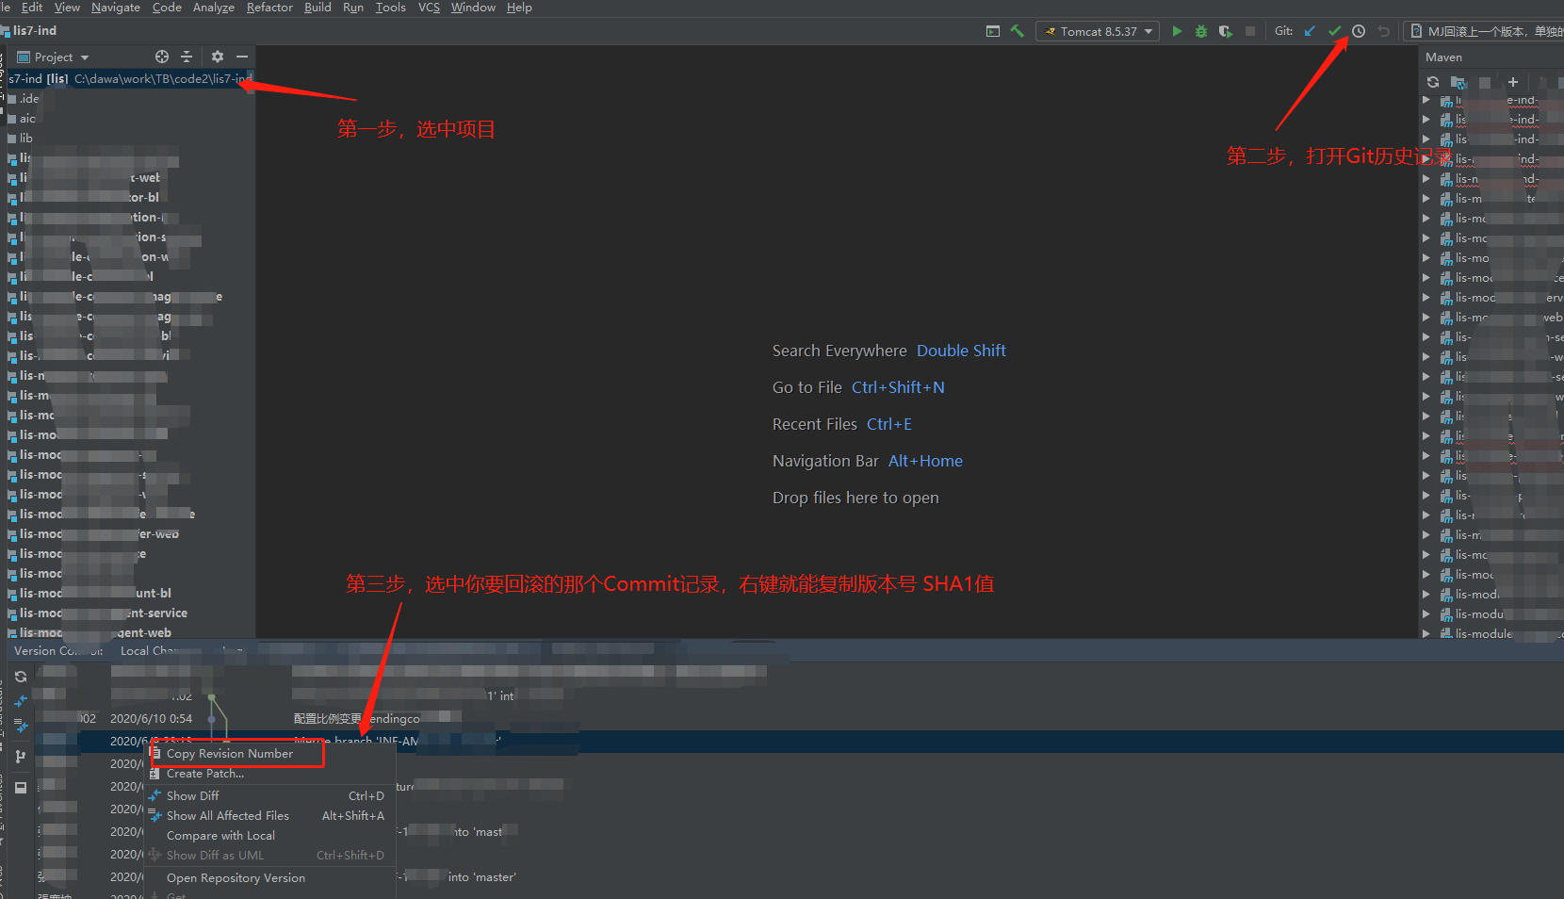The width and height of the screenshot is (1564, 899).
Task: Click Maven generate sources folder icon
Action: (x=1458, y=82)
